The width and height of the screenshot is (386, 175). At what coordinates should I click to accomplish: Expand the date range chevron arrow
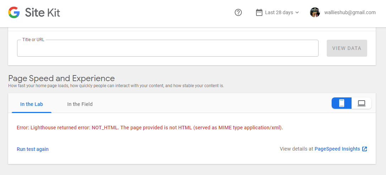point(297,12)
